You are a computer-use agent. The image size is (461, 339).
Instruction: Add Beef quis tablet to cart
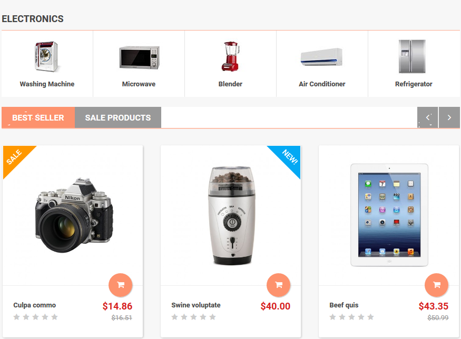click(437, 285)
